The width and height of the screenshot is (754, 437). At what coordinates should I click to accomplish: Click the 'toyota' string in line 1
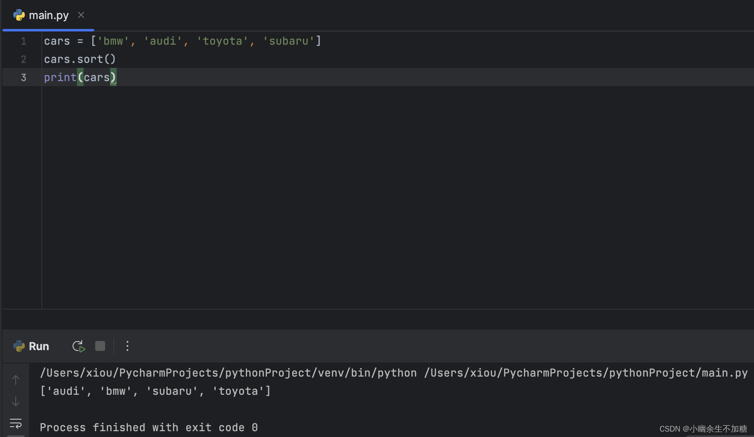pos(222,41)
